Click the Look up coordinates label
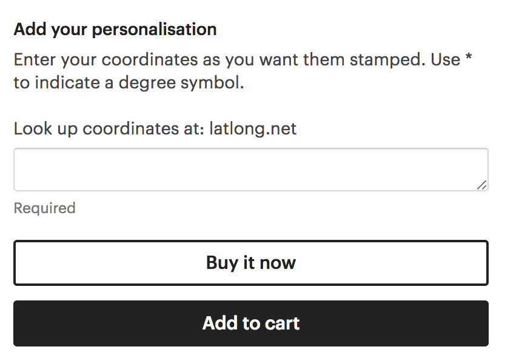519x361 pixels. (109, 128)
